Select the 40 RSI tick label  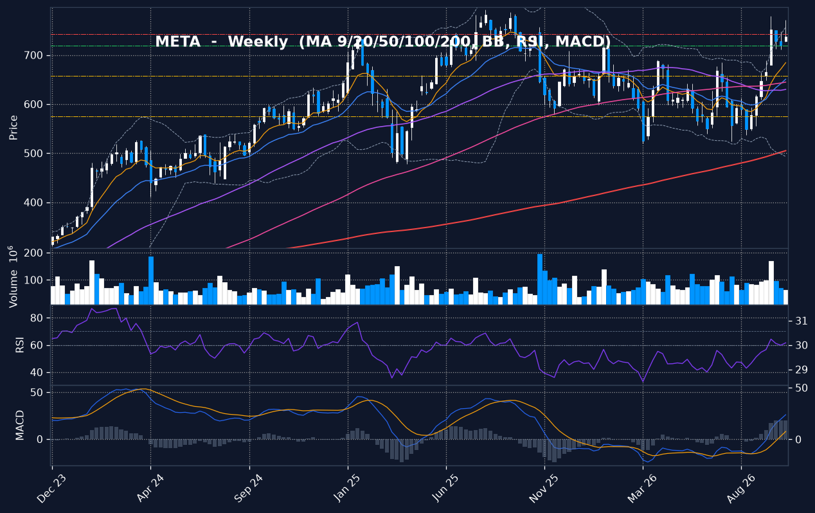(37, 373)
